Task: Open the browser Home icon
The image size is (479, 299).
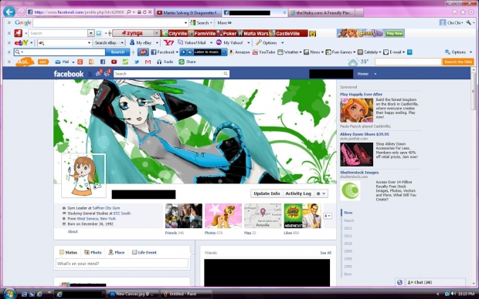Action: tap(454, 12)
